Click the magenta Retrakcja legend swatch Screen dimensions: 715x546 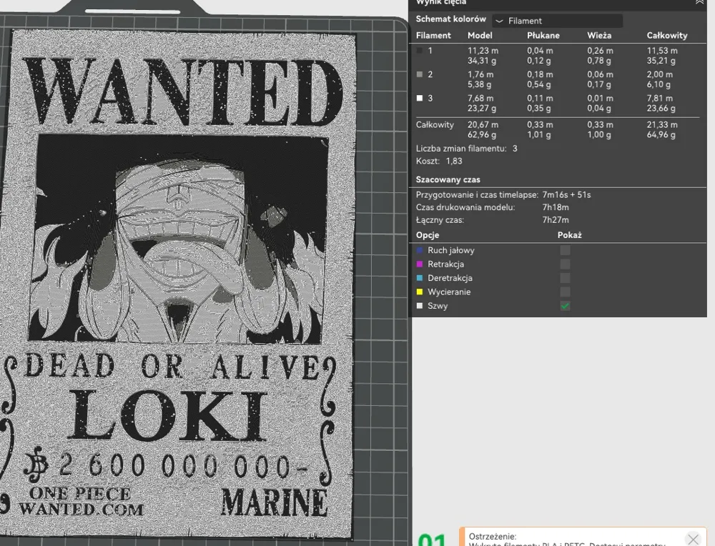[x=420, y=264]
